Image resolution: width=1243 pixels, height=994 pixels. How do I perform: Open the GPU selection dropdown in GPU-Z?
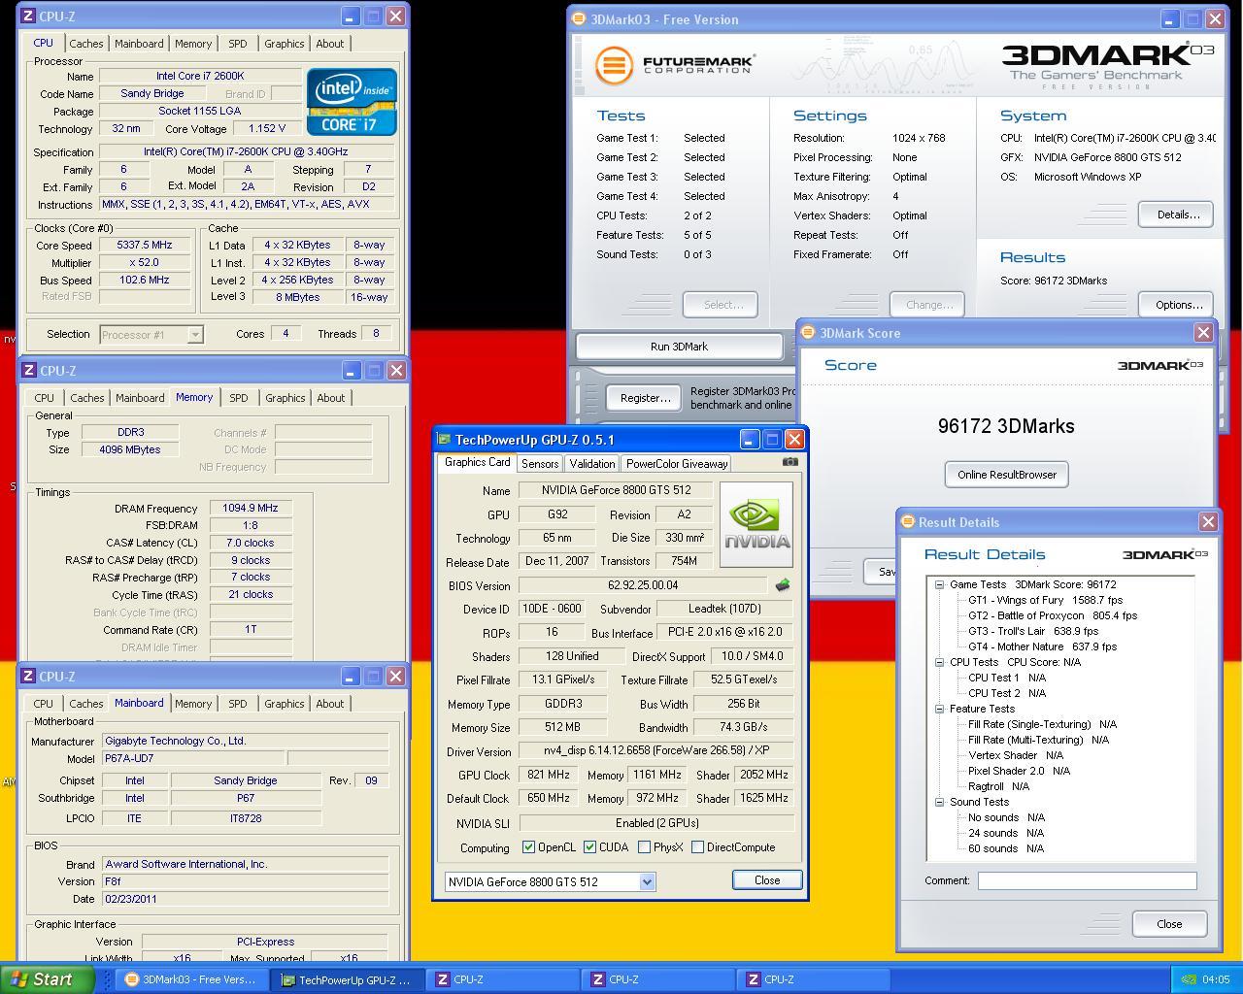tap(647, 882)
